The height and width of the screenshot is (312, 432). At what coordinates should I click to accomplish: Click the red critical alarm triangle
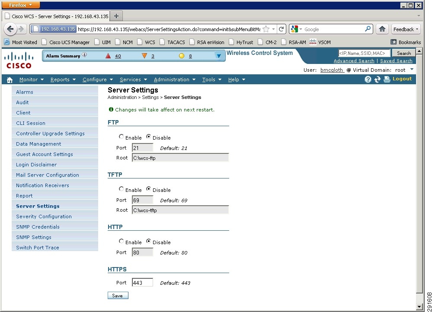click(108, 56)
